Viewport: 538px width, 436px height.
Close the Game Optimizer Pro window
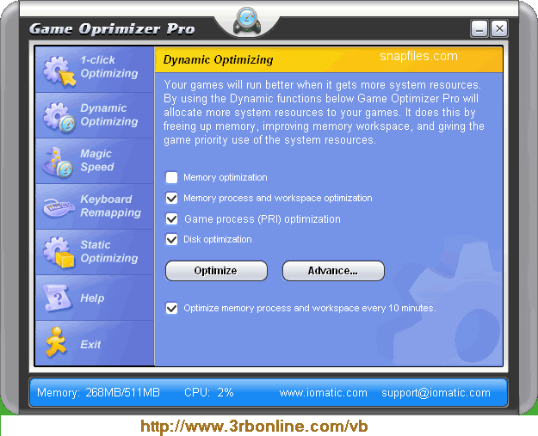(x=499, y=28)
